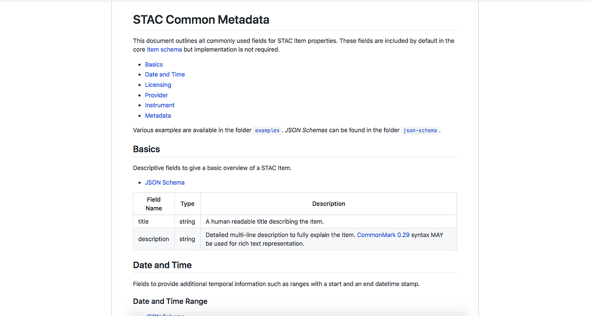Open the Metadata contents link
The width and height of the screenshot is (591, 316).
(x=158, y=115)
